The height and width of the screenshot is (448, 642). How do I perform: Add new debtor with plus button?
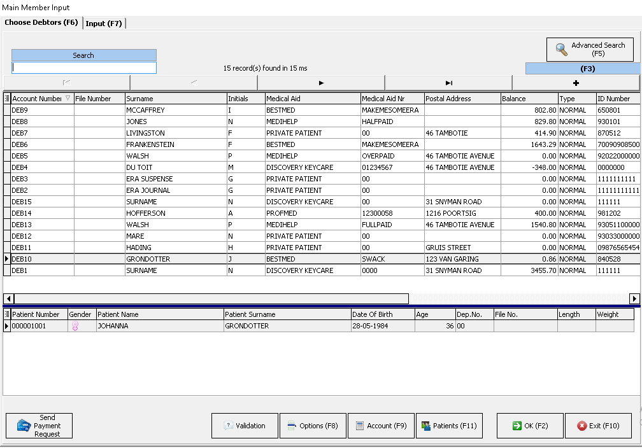576,83
